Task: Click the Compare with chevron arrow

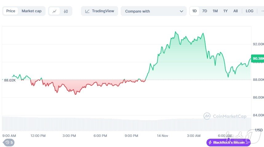Action: click(x=181, y=11)
